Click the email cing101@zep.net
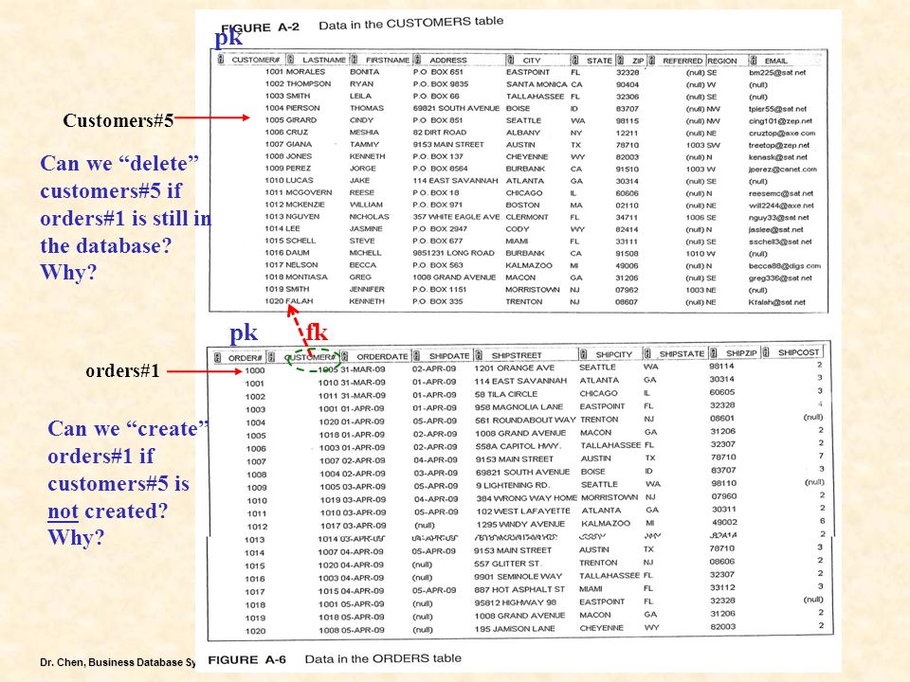910x682 pixels. [780, 121]
